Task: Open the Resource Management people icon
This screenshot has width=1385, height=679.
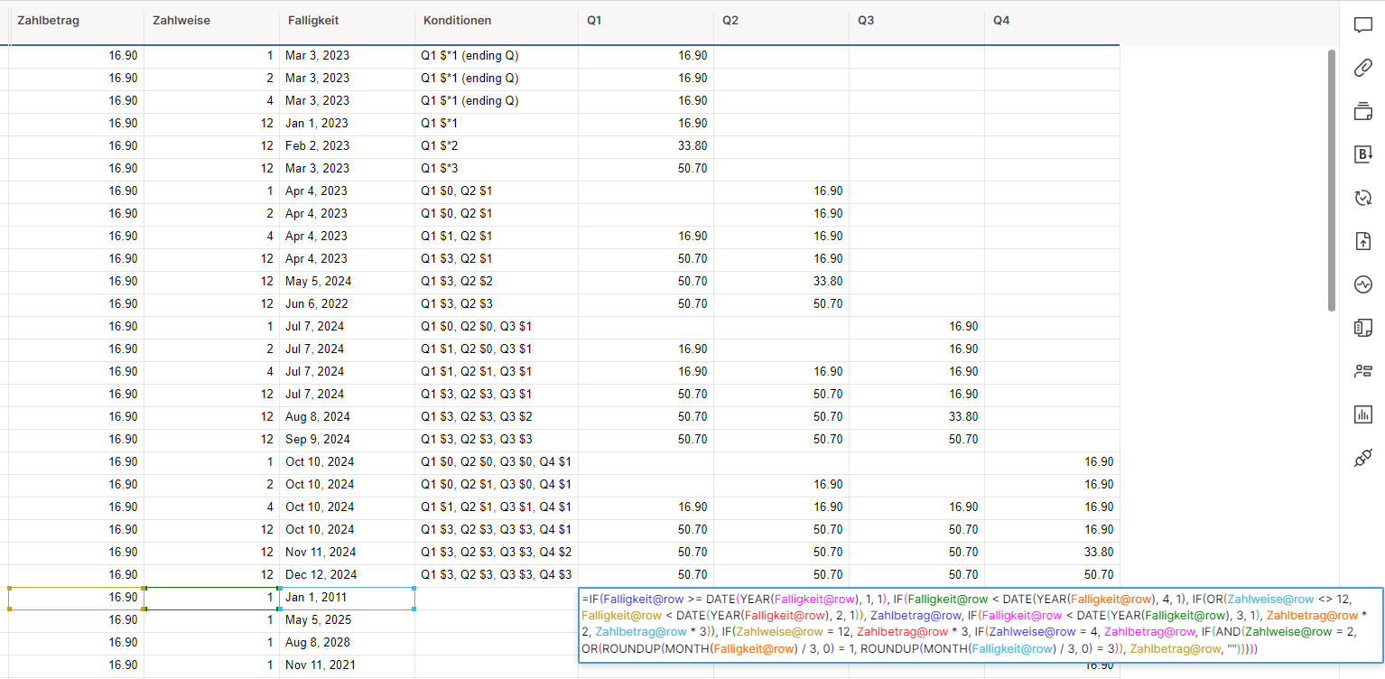Action: (1362, 371)
